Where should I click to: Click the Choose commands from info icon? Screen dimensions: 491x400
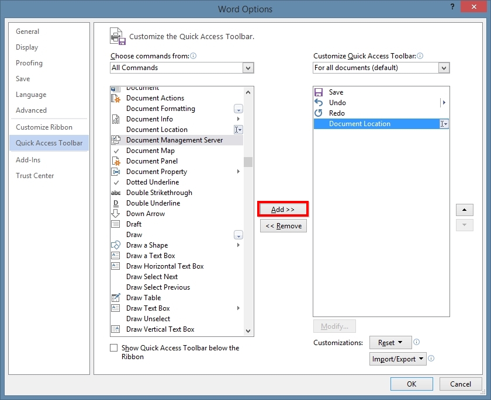pyautogui.click(x=193, y=56)
